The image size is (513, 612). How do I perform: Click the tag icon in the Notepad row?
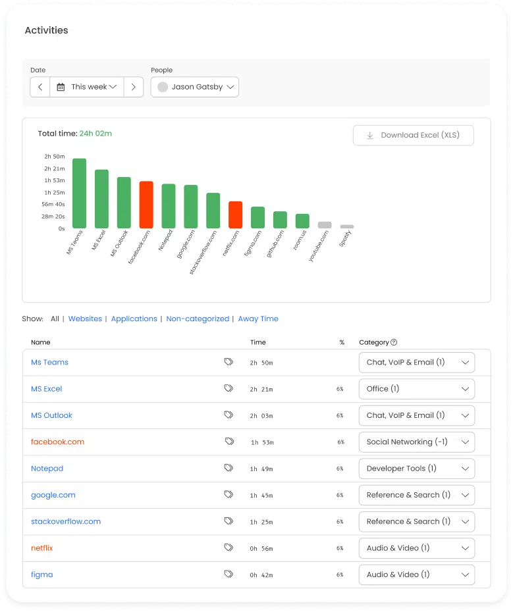click(x=229, y=468)
